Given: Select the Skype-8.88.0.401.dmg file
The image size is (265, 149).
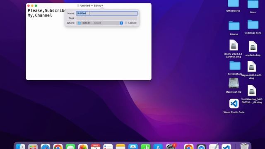Looking at the screenshot, I should tap(252, 66).
